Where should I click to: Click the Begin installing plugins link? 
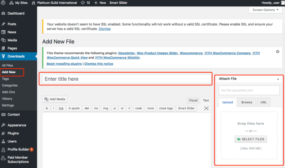click(64, 64)
